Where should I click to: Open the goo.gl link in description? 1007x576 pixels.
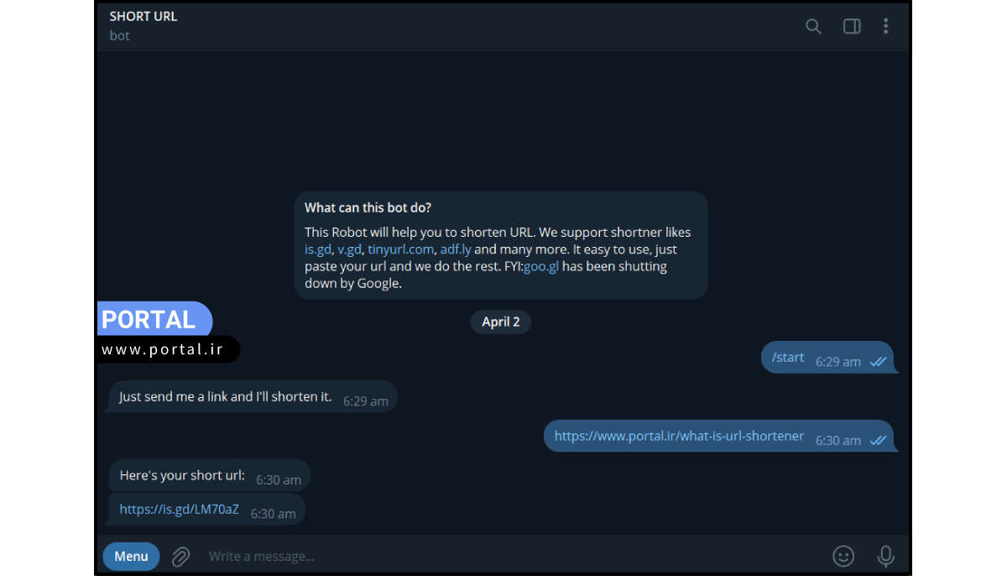540,266
